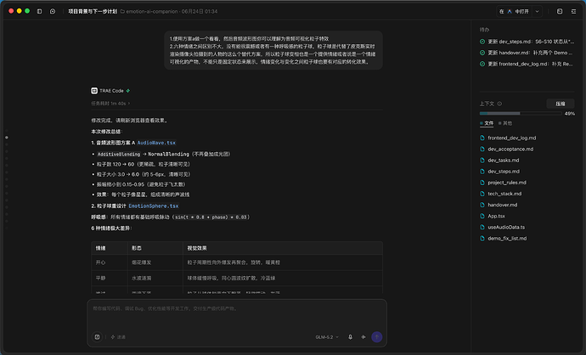Expand the open-in app dropdown arrow
This screenshot has height=355, width=586.
pos(537,11)
